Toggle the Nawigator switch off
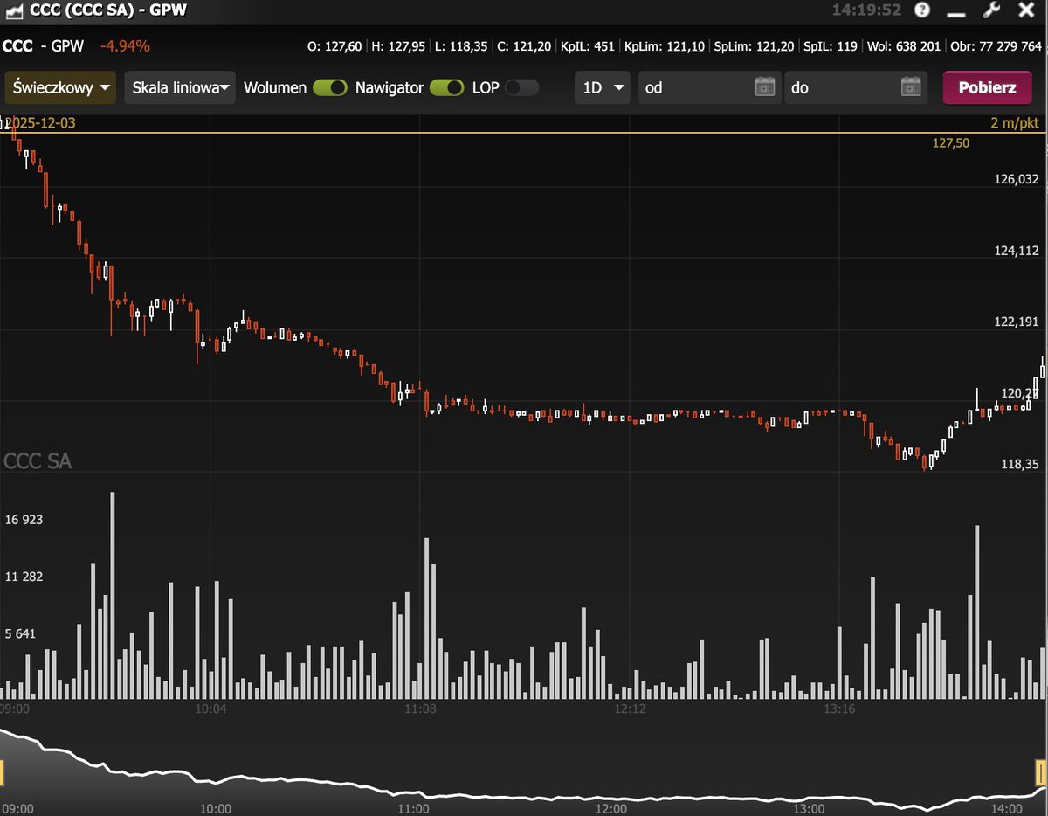This screenshot has height=816, width=1048. [446, 87]
